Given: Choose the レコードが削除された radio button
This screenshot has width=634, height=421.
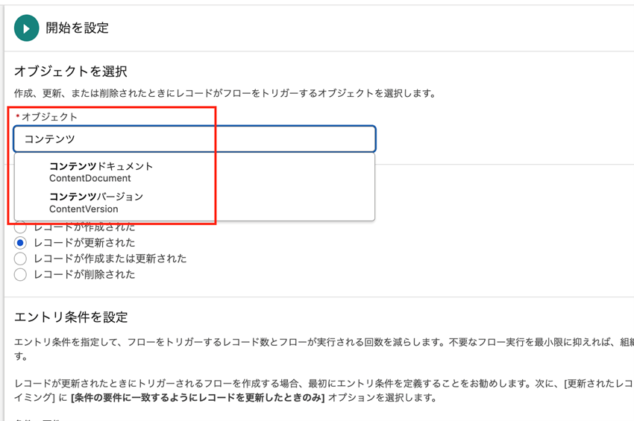Looking at the screenshot, I should coord(20,274).
